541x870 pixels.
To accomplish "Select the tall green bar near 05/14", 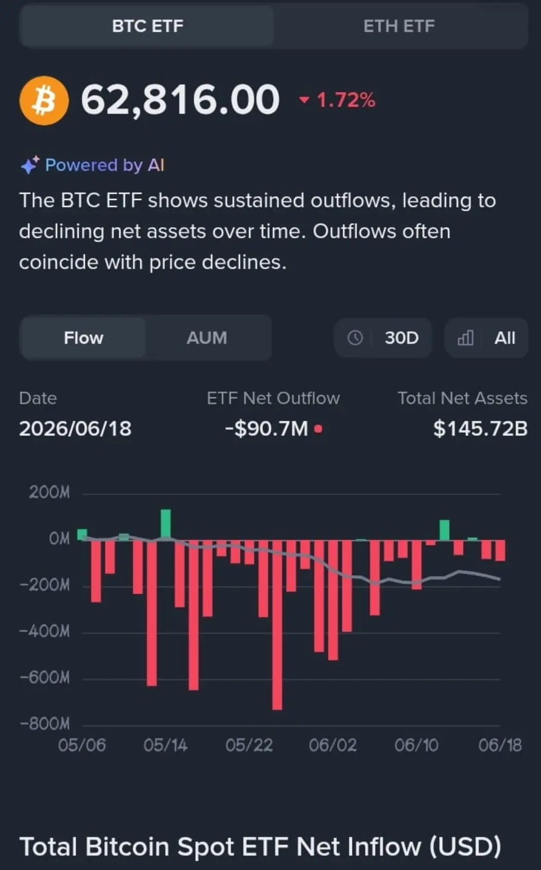I will point(165,524).
